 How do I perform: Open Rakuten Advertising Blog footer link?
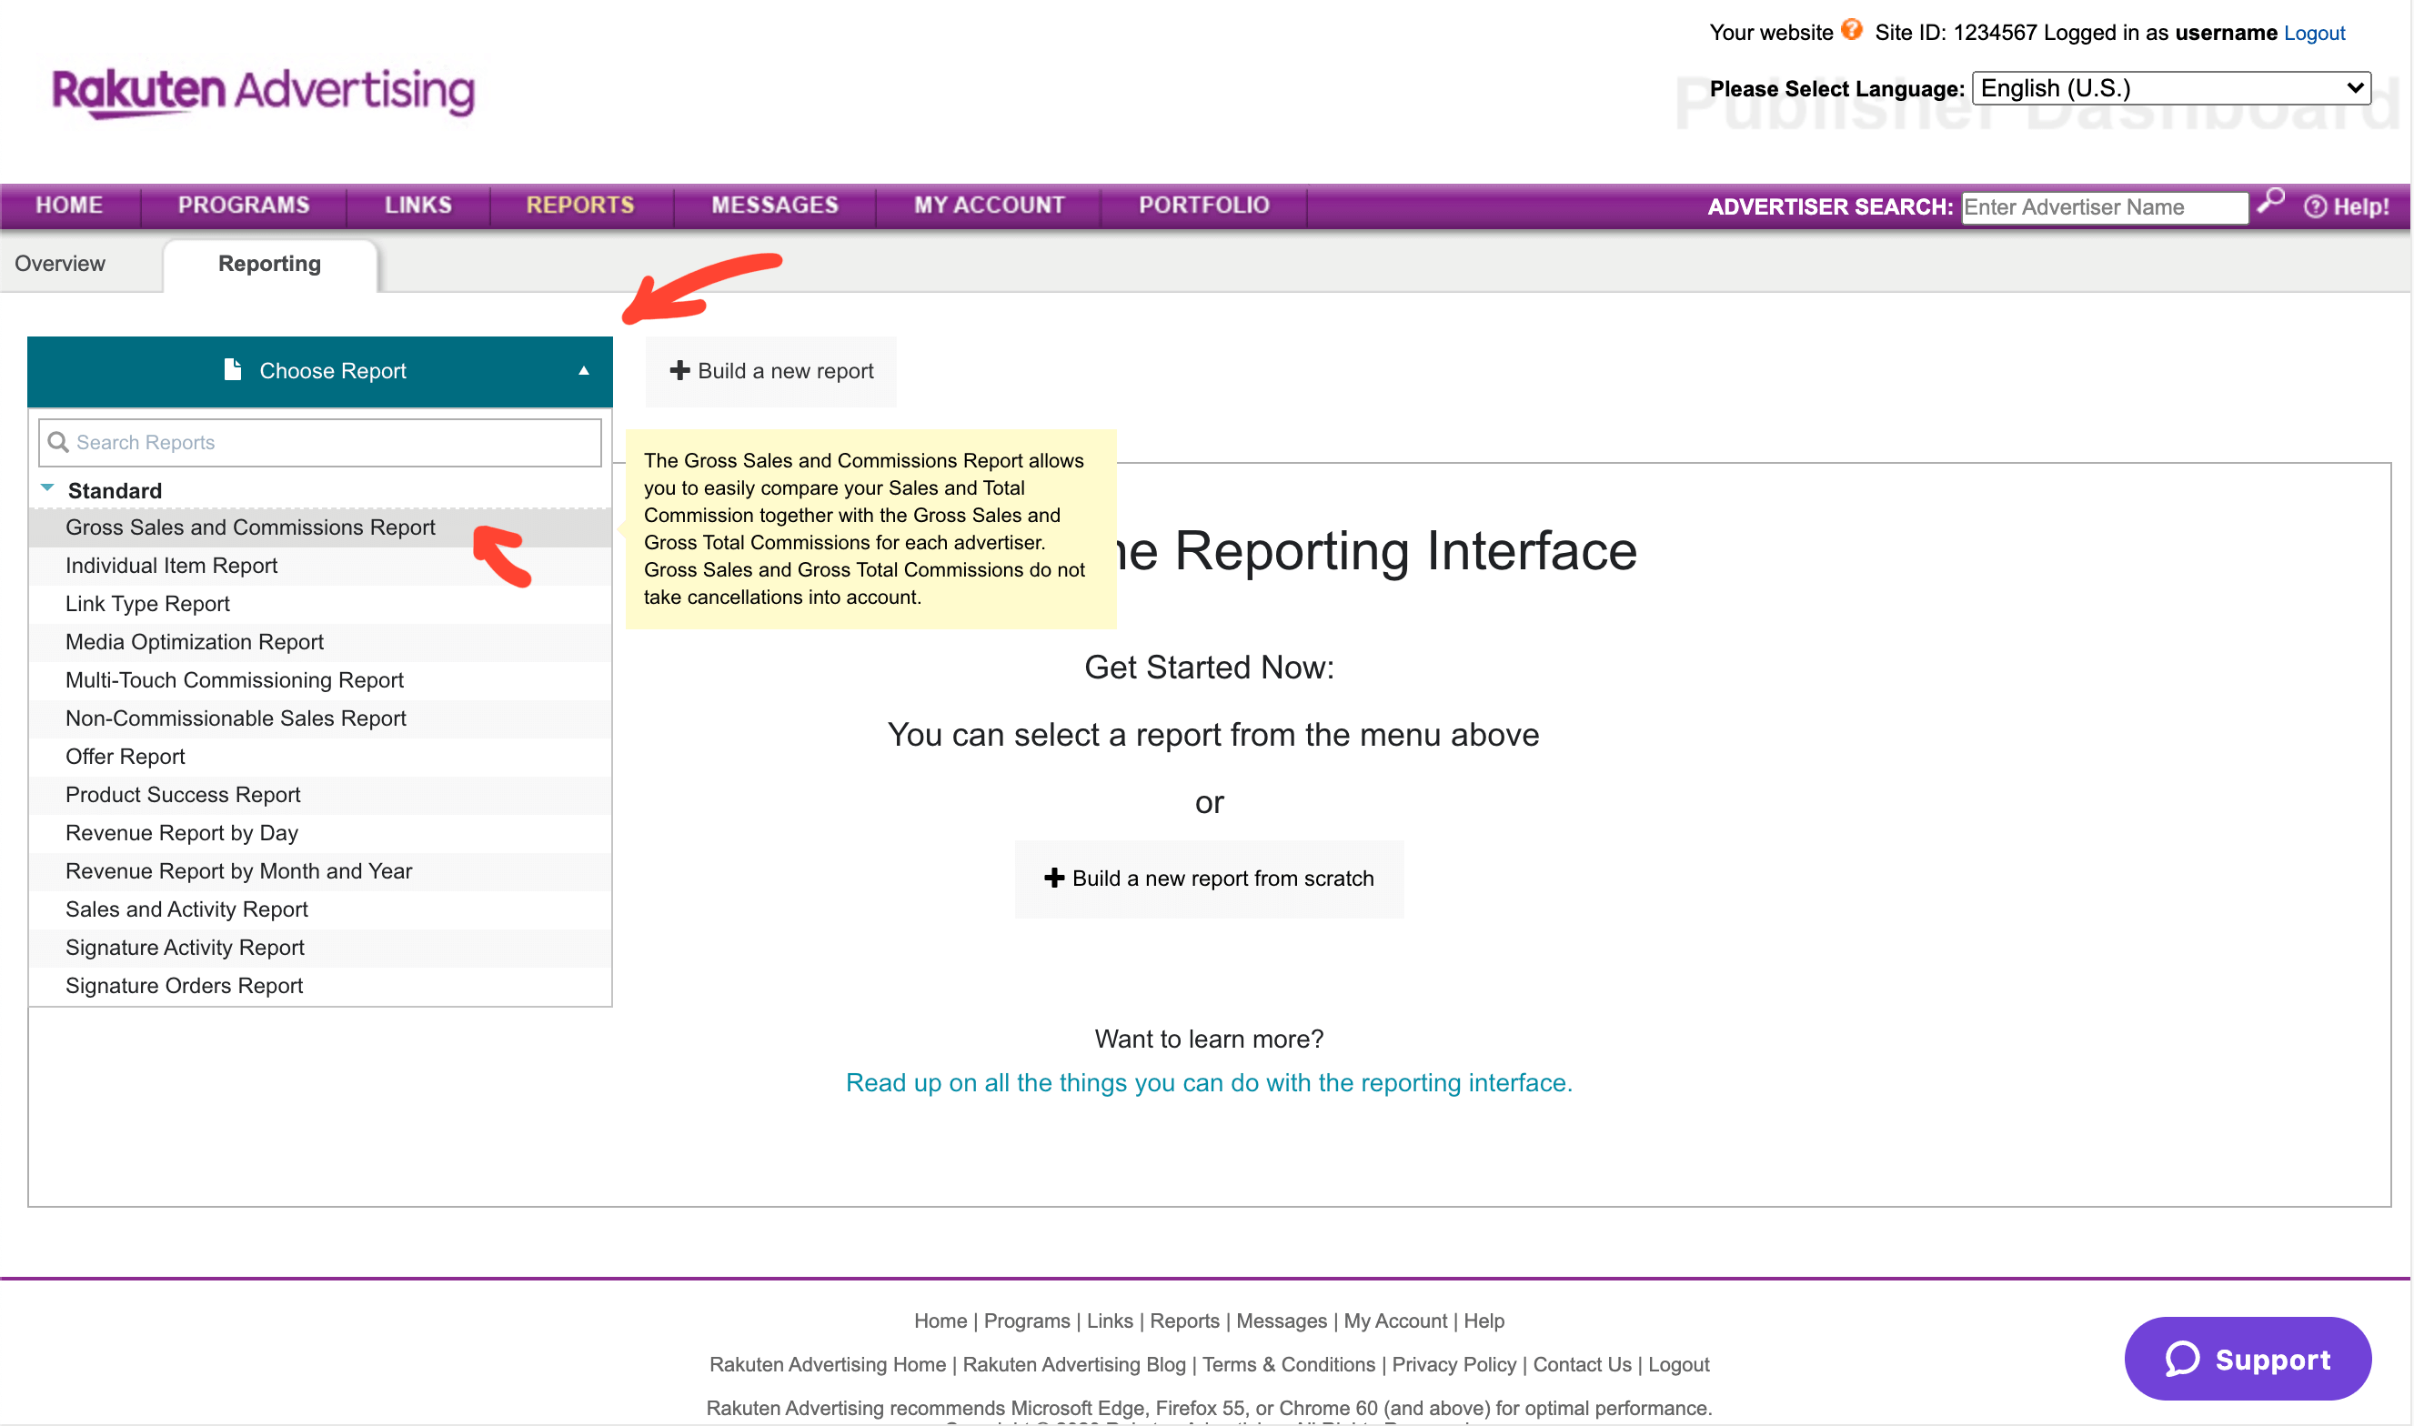[x=1074, y=1364]
